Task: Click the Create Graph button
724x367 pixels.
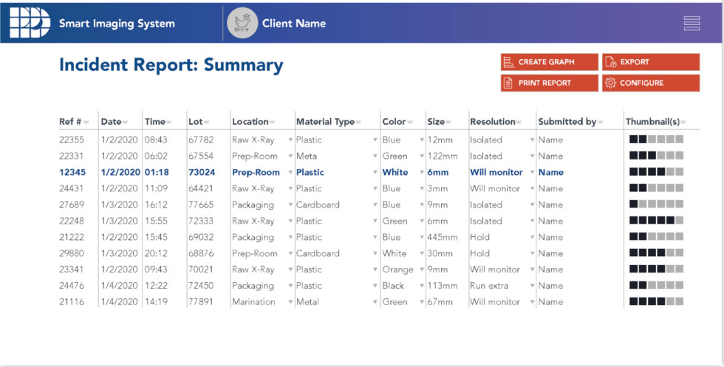Action: (549, 62)
